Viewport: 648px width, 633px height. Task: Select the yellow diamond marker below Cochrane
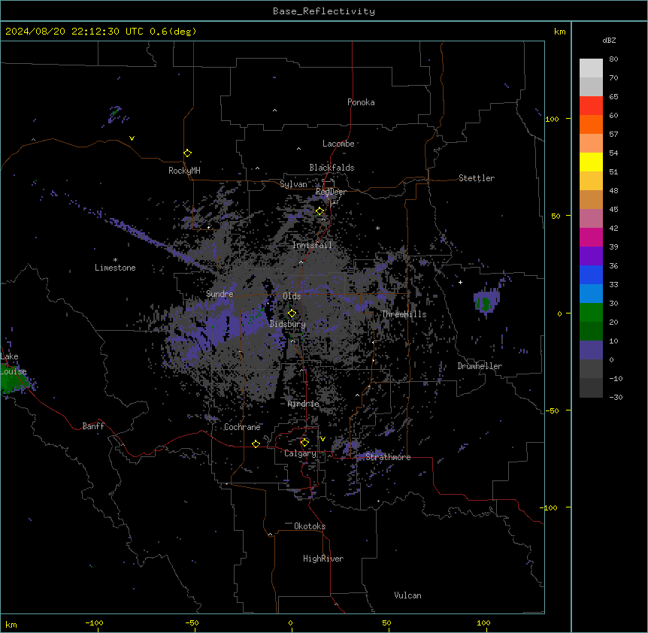pyautogui.click(x=256, y=444)
